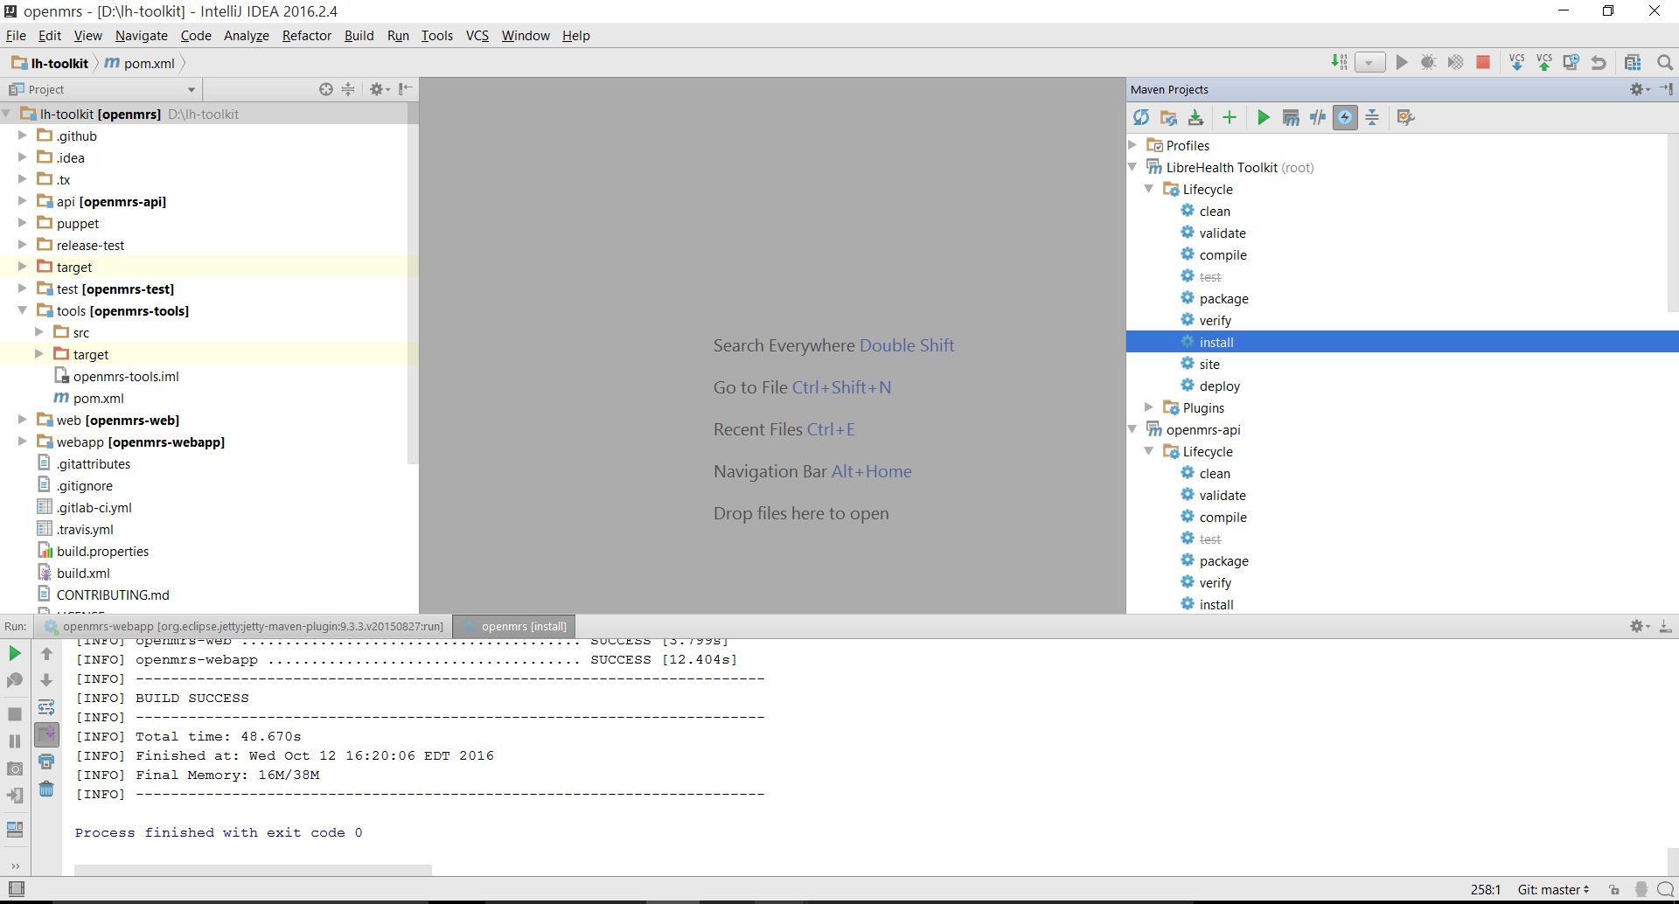
Task: Collapse tools [openmrs-tools] module
Action: 23,310
